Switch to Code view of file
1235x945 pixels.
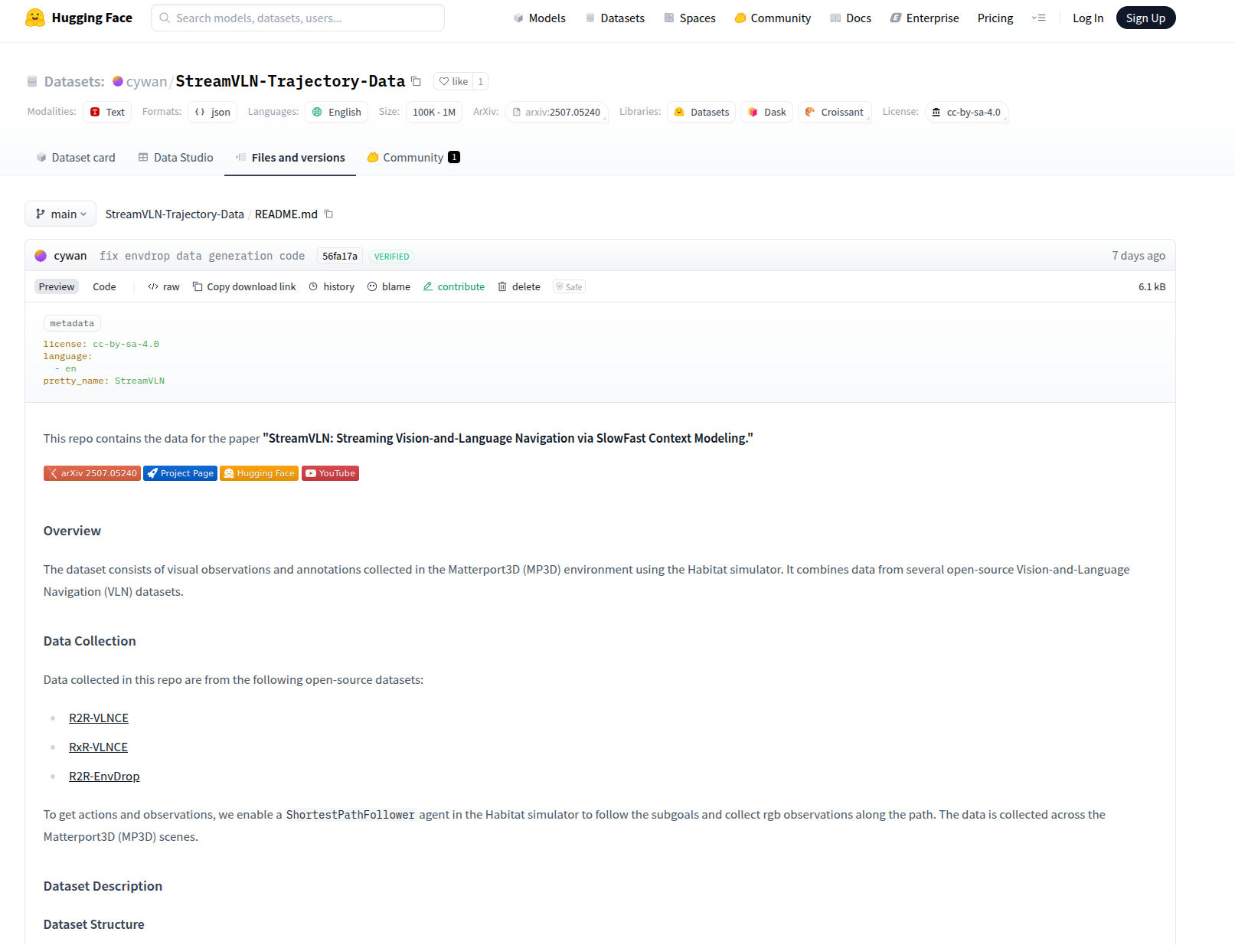(104, 286)
